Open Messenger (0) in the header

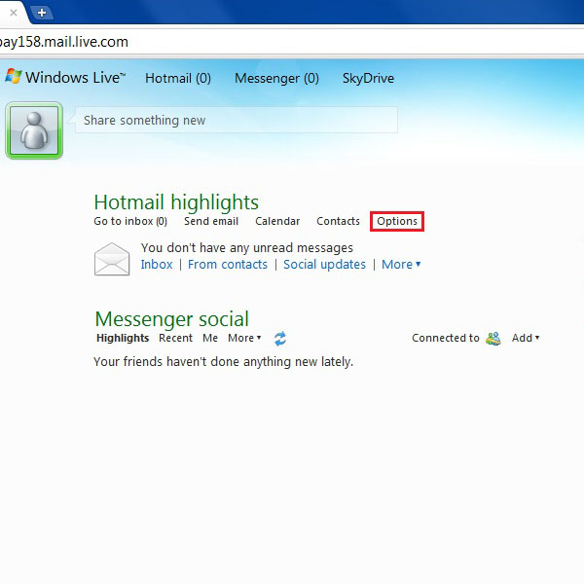(276, 78)
